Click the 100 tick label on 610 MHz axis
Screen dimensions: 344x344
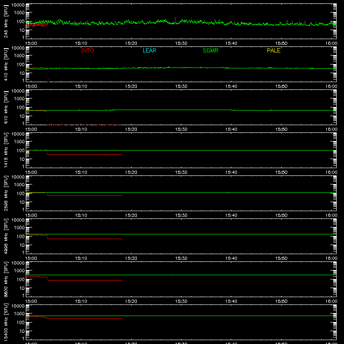point(21,107)
